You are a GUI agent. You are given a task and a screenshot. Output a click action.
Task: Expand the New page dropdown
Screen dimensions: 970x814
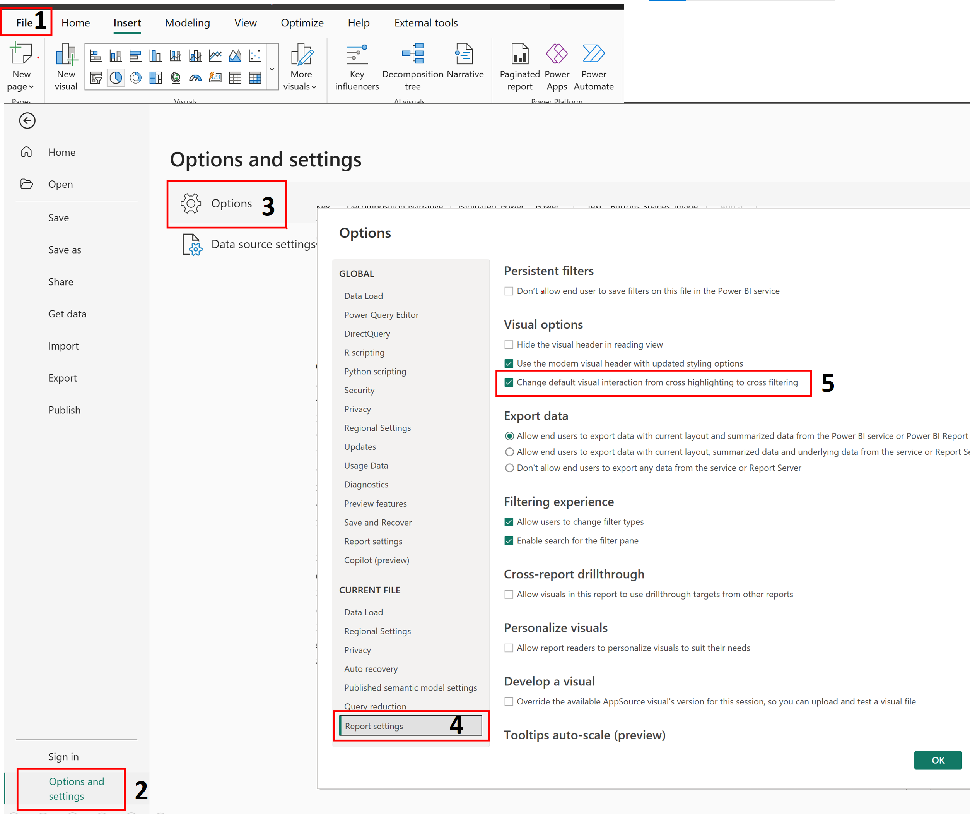click(21, 86)
